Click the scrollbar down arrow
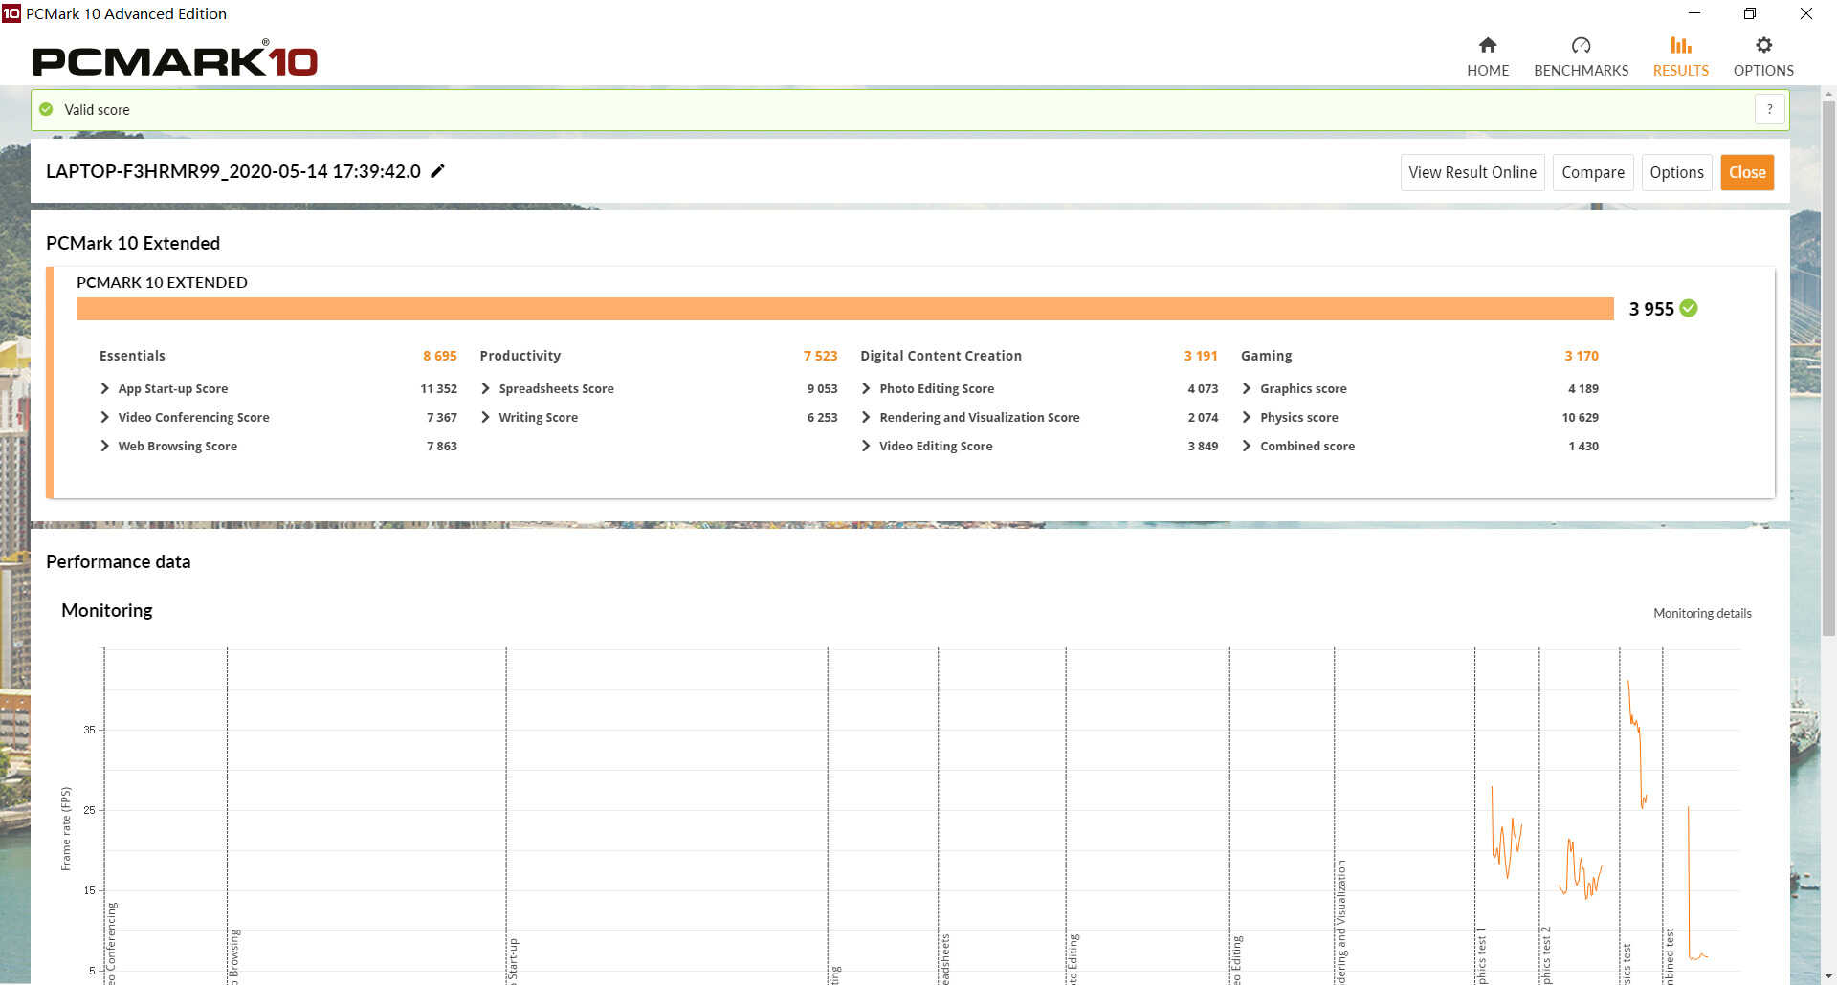Viewport: 1837px width, 985px height. [x=1828, y=976]
